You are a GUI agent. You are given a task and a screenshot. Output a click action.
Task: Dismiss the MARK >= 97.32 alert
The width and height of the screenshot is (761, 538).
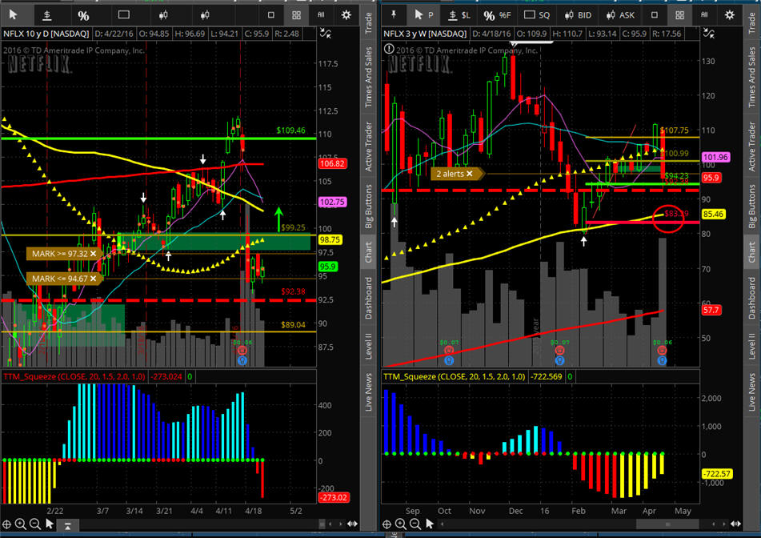point(93,254)
